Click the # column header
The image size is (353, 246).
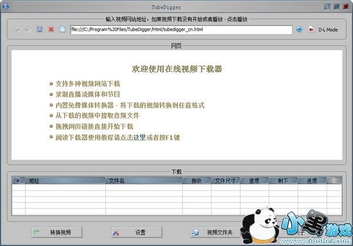pos(18,180)
